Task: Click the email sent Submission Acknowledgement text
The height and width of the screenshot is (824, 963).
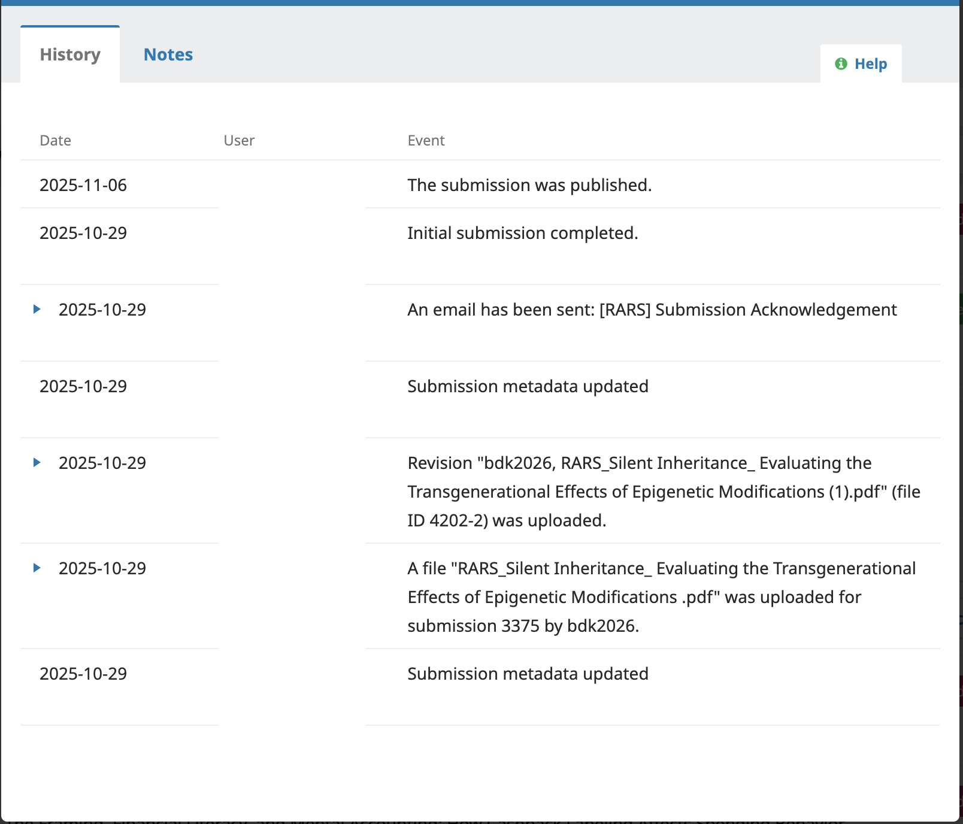Action: (652, 310)
